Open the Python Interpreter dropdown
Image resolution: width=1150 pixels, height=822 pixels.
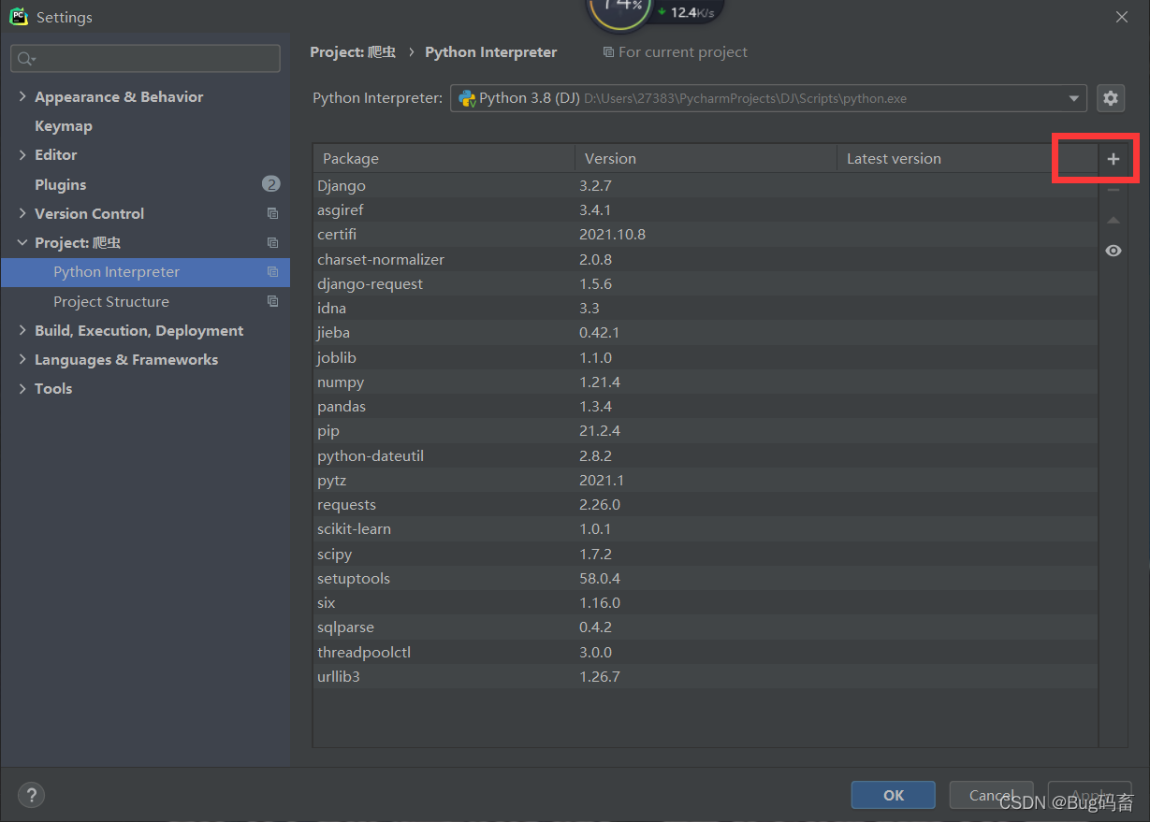(x=1073, y=98)
